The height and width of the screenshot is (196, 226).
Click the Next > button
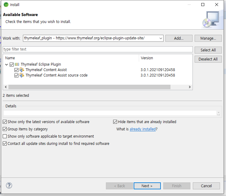[147, 186]
